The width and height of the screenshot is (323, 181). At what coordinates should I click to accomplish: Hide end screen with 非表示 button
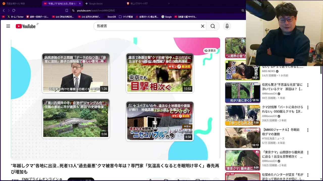click(x=210, y=51)
